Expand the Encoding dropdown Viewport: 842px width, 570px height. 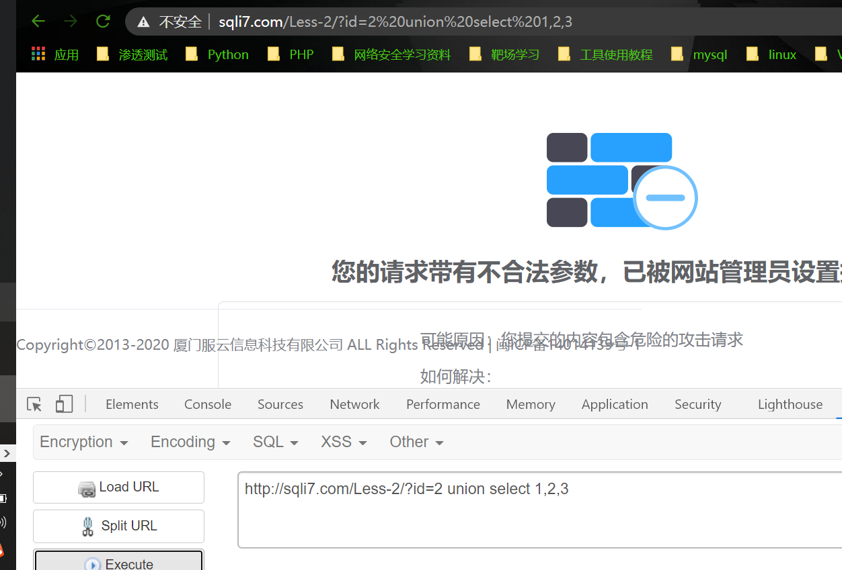pyautogui.click(x=190, y=442)
